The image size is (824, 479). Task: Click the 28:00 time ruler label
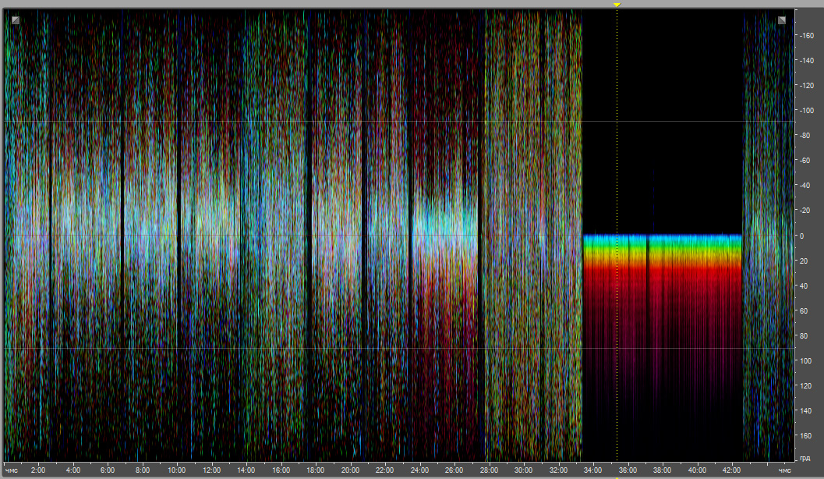pos(489,470)
